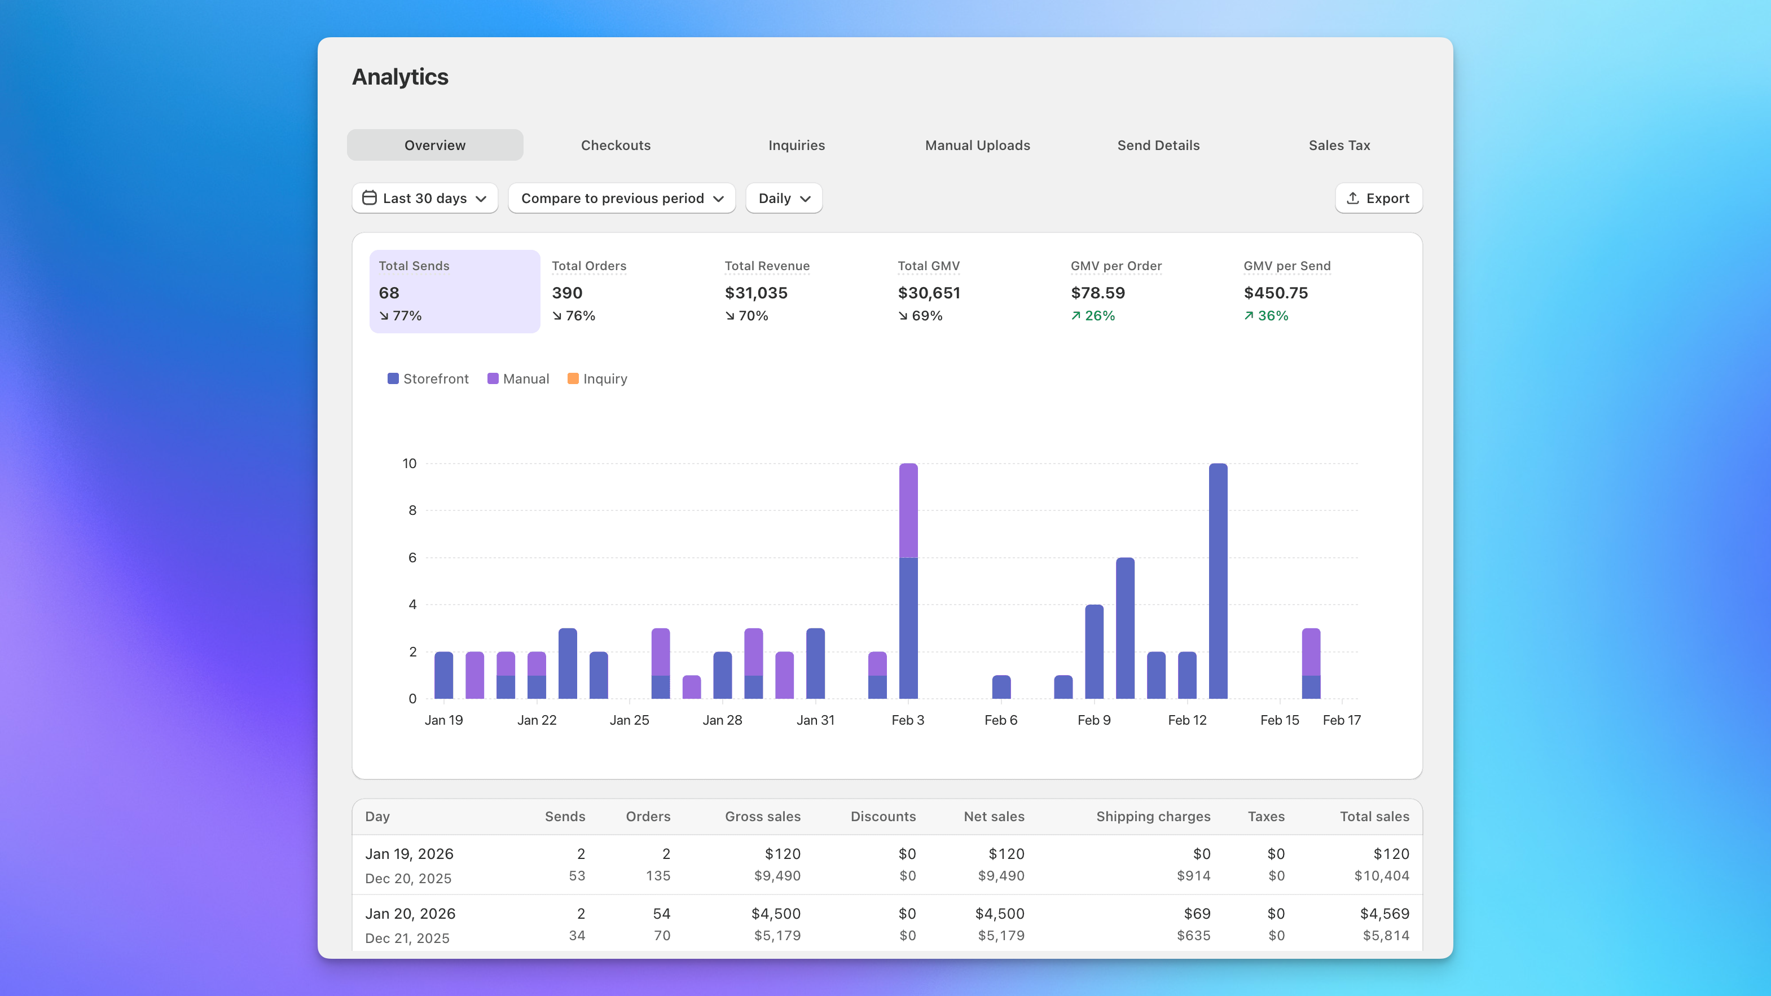Open the Daily granularity dropdown

(783, 198)
